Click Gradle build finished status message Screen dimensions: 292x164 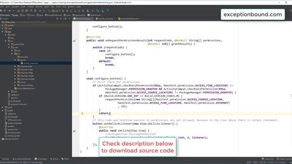pyautogui.click(x=21, y=162)
